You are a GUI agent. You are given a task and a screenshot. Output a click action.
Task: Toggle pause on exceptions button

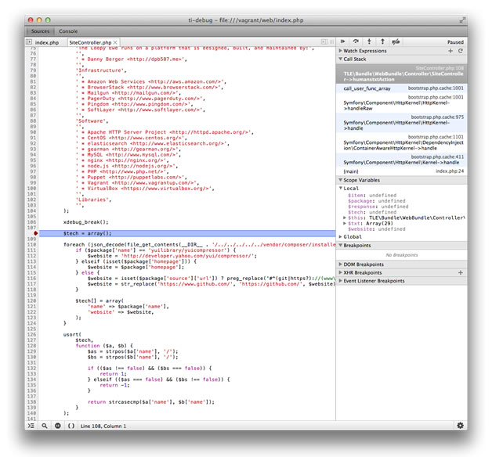tap(58, 426)
